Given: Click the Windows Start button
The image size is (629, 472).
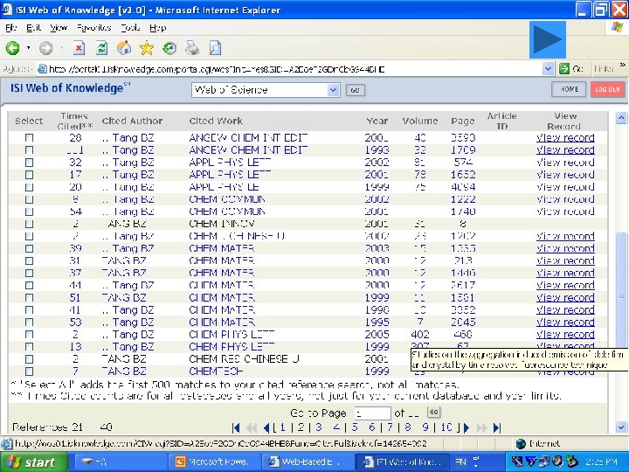Looking at the screenshot, I should coord(34,462).
